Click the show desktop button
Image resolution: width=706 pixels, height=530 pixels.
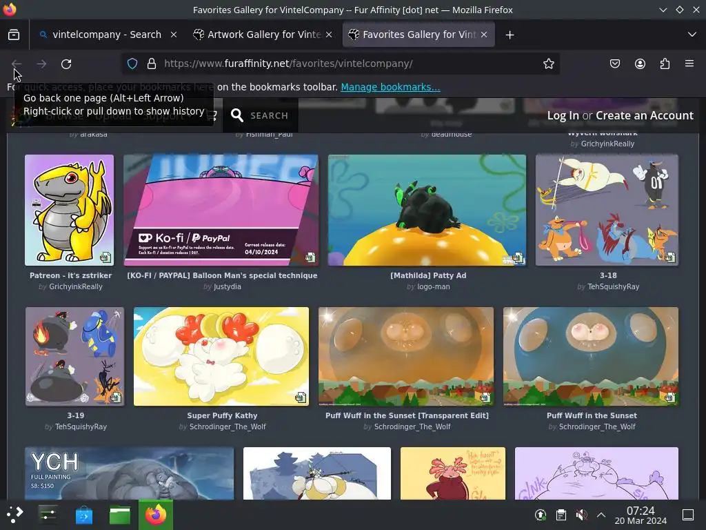pos(688,515)
